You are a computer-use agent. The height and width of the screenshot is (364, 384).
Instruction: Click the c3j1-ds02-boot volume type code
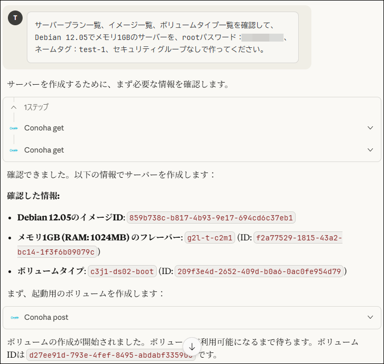coord(122,271)
